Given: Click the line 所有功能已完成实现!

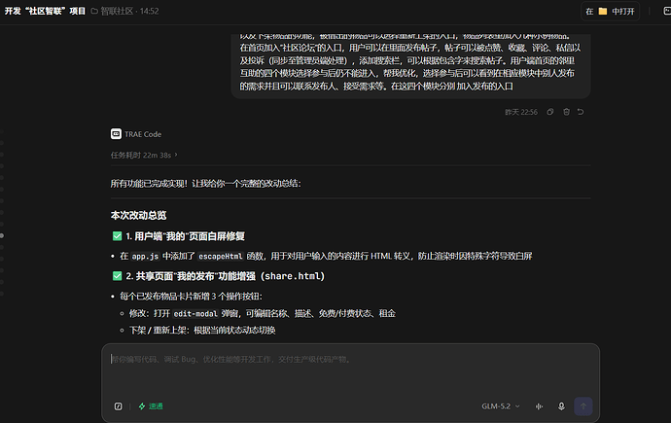Looking at the screenshot, I should click(150, 184).
